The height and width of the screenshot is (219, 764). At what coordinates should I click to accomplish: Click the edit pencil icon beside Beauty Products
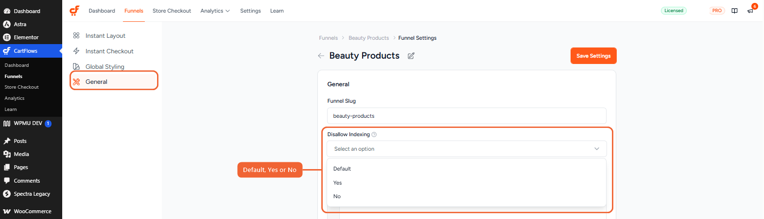coord(411,56)
